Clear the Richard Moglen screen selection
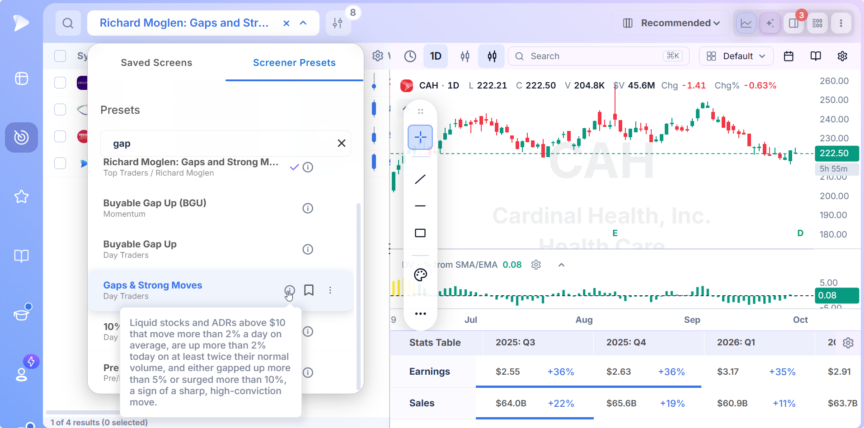864x428 pixels. [x=286, y=23]
